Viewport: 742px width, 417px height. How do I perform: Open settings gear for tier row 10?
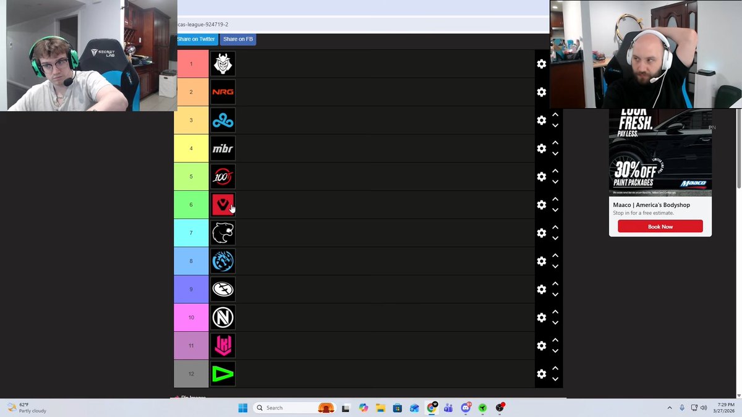coord(542,318)
